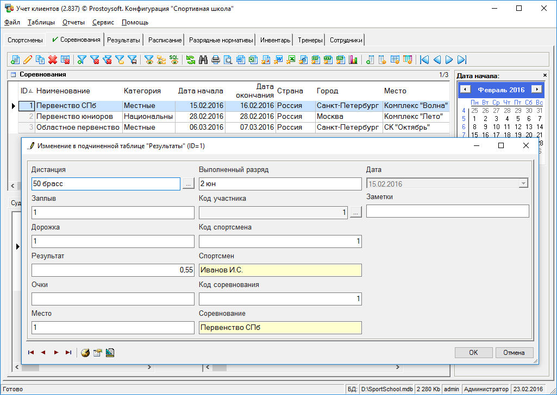
Task: Go to next month in calendar
Action: 536,90
